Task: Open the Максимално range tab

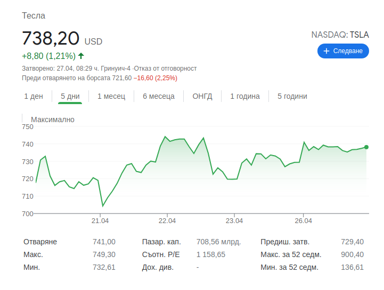Action: click(52, 120)
